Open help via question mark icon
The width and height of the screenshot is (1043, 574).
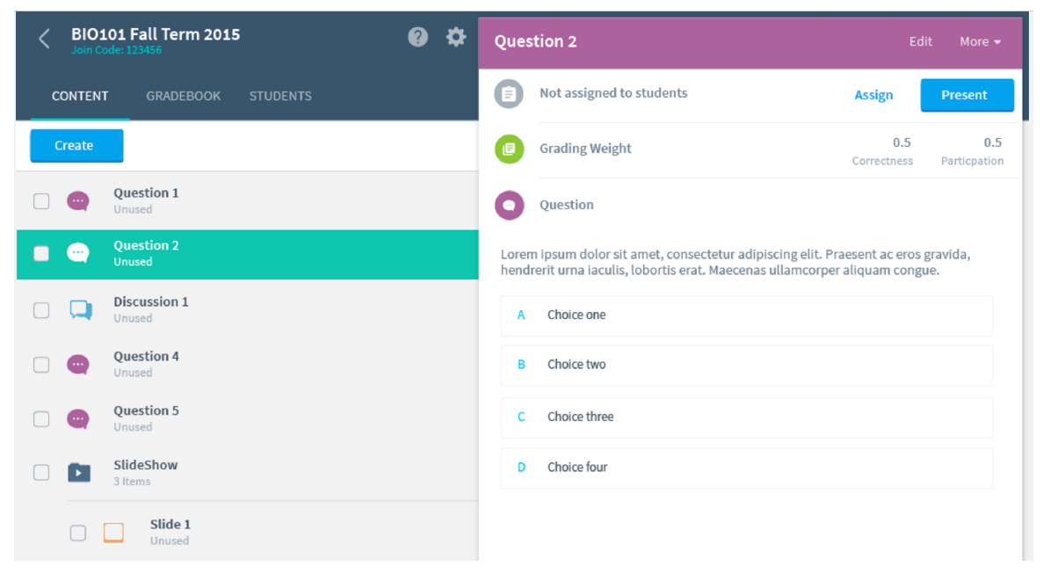click(x=417, y=37)
